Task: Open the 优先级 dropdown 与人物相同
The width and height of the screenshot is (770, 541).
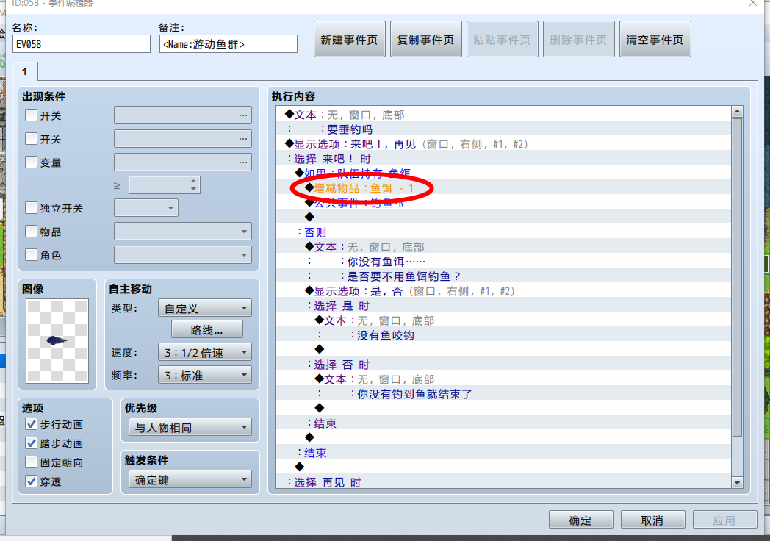Action: 190,428
